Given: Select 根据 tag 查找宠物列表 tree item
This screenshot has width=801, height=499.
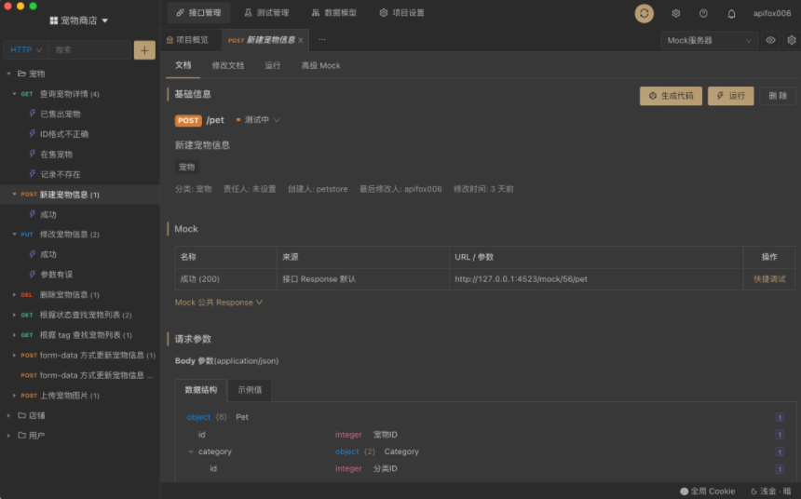Looking at the screenshot, I should point(80,335).
